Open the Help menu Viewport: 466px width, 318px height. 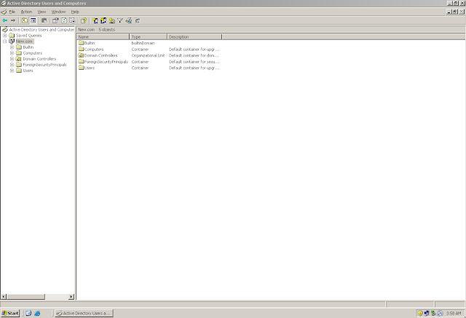75,12
